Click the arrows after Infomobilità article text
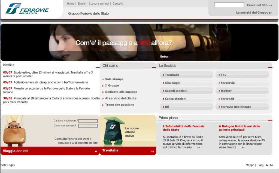The height and width of the screenshot is (173, 279). click(x=198, y=148)
